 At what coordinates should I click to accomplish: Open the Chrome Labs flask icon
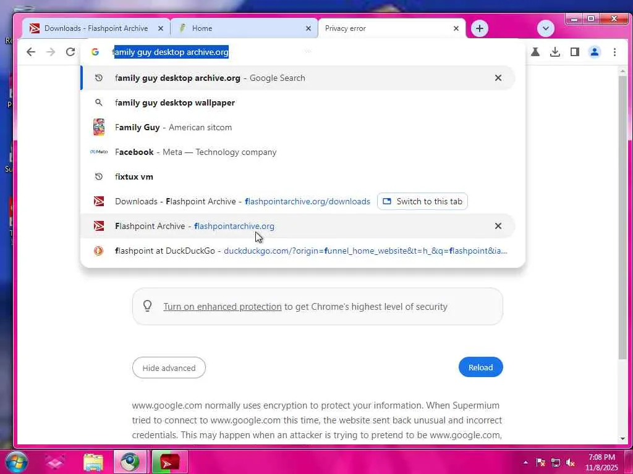[x=535, y=52]
